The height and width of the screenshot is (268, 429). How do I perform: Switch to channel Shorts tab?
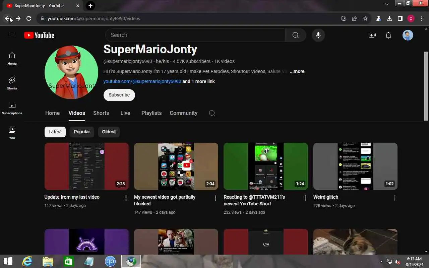coord(101,113)
